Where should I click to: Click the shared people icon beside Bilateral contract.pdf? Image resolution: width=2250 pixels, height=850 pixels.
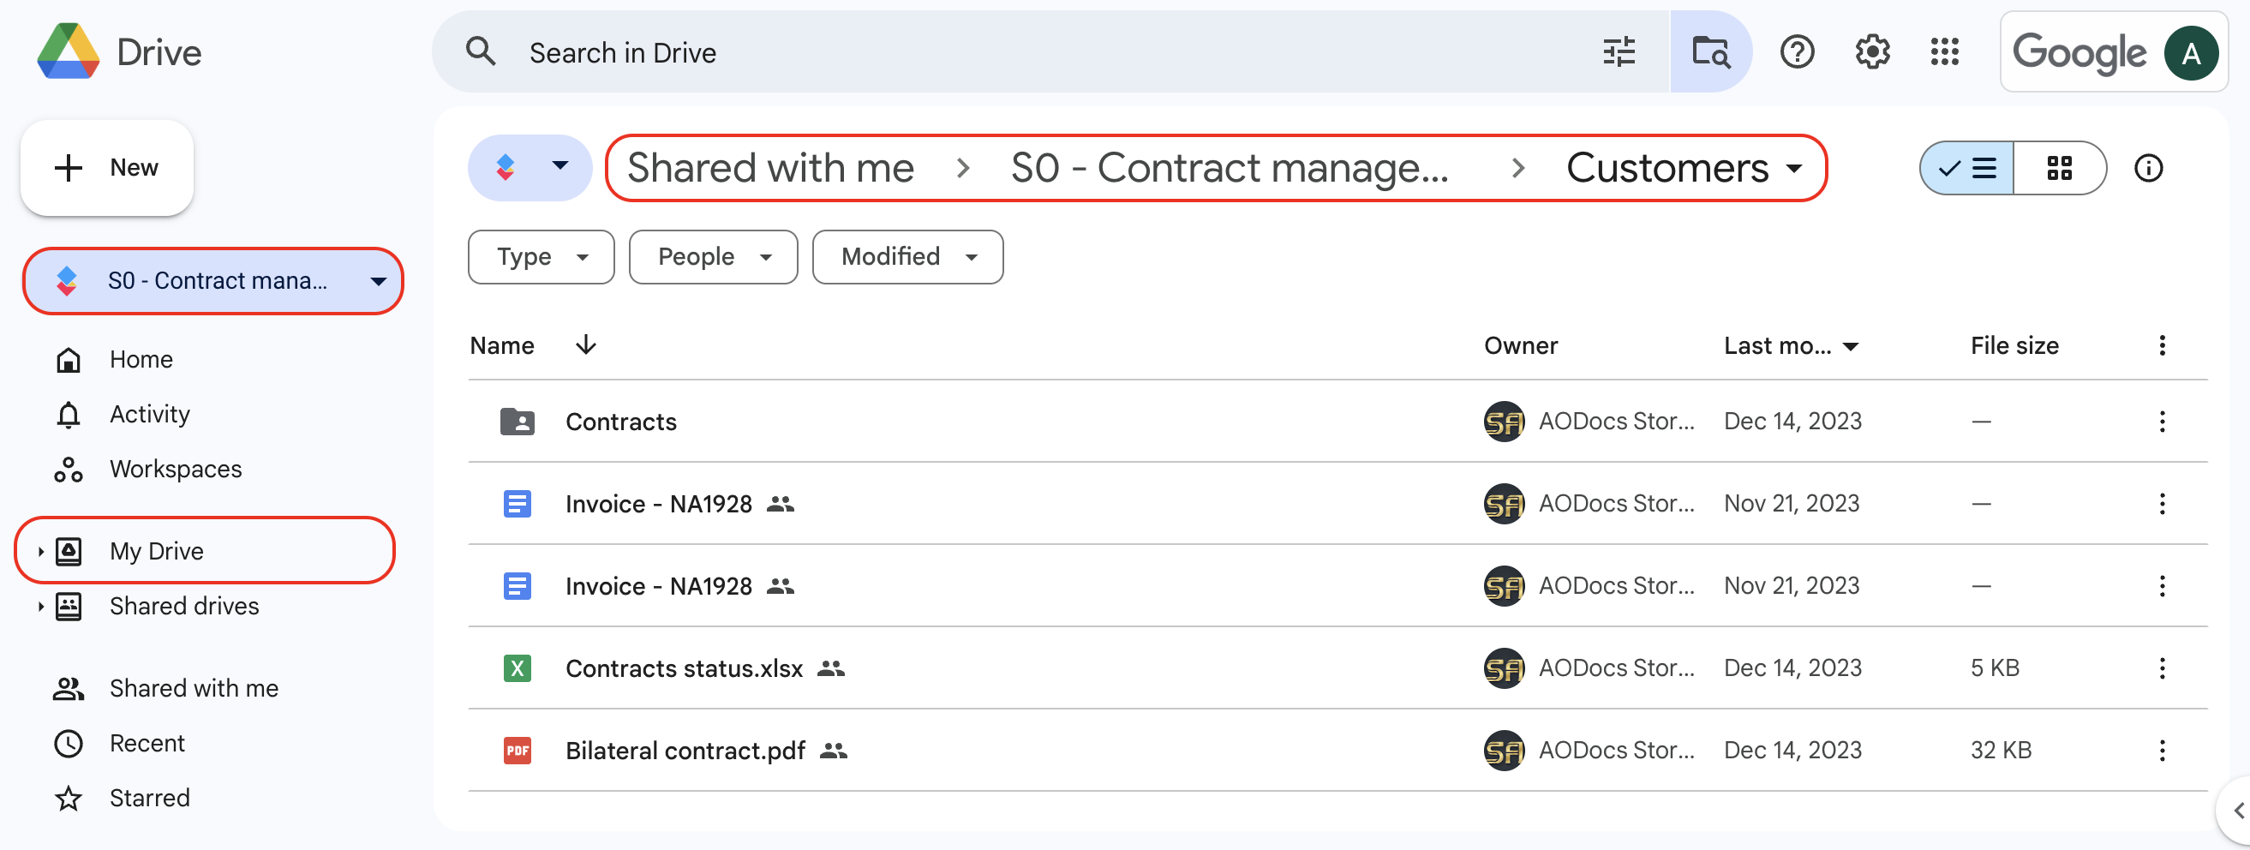[834, 751]
